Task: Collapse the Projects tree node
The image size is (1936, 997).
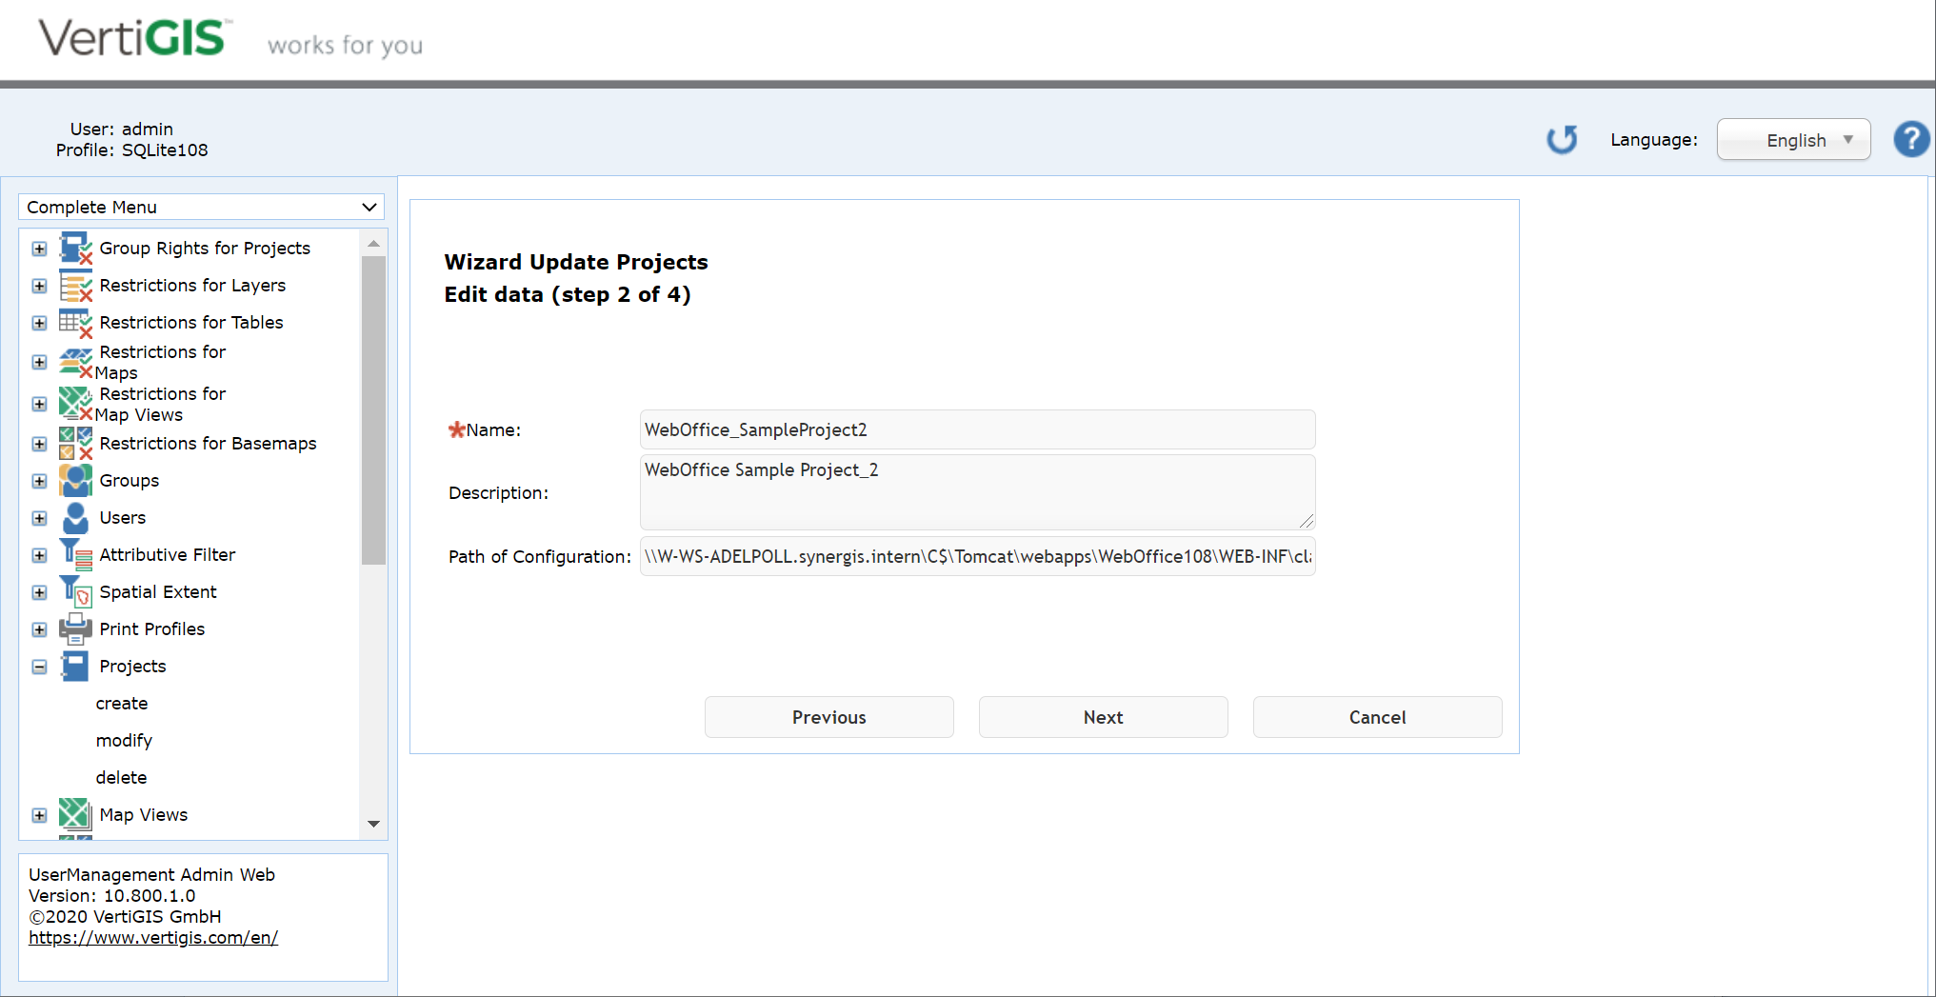Action: pyautogui.click(x=39, y=666)
